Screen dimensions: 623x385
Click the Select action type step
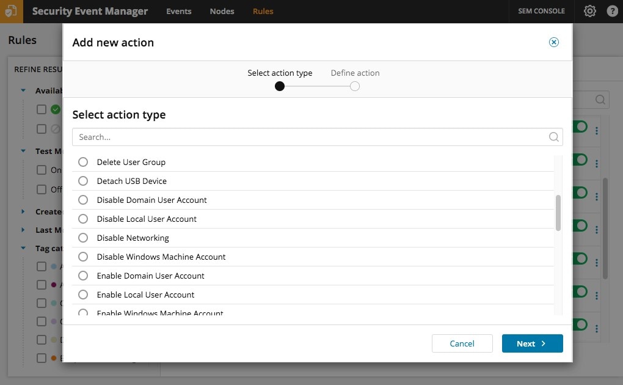pyautogui.click(x=280, y=73)
